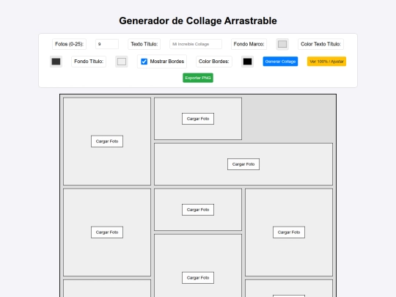396x297 pixels.
Task: Click Cargar Foto in second-row middle cell
Action: 198,210
